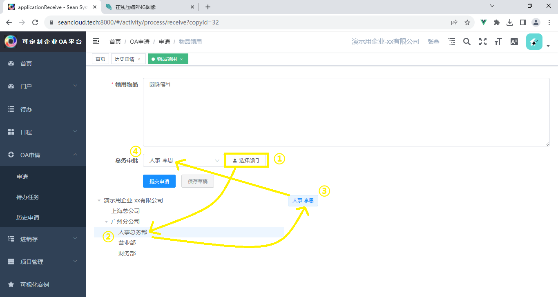The image size is (558, 297).
Task: Click the user avatar image
Action: (534, 42)
